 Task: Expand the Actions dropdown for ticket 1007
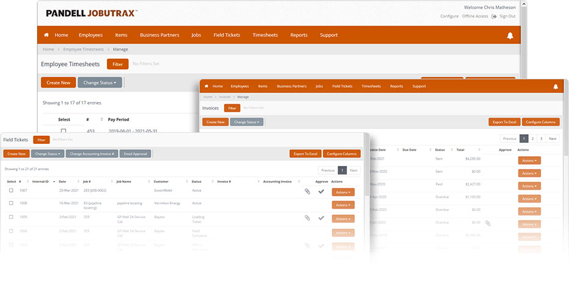pyautogui.click(x=343, y=192)
